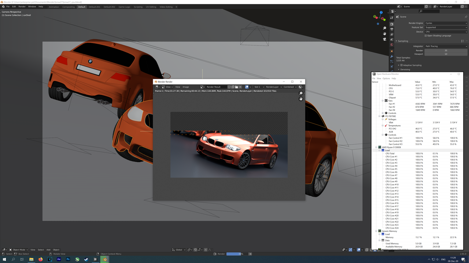
Task: Click the Properties editor search field
Action: click(x=429, y=11)
